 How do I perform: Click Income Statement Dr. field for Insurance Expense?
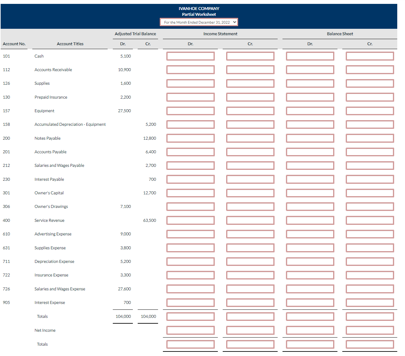coord(190,275)
